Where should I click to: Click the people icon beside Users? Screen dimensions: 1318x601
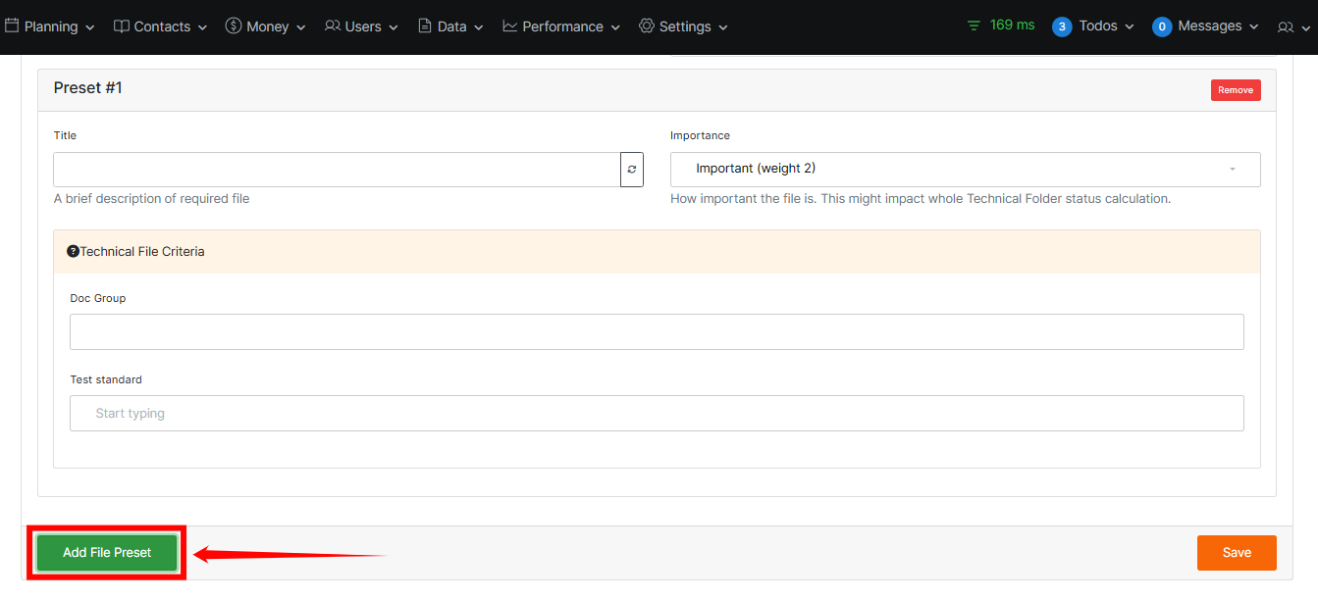(333, 26)
